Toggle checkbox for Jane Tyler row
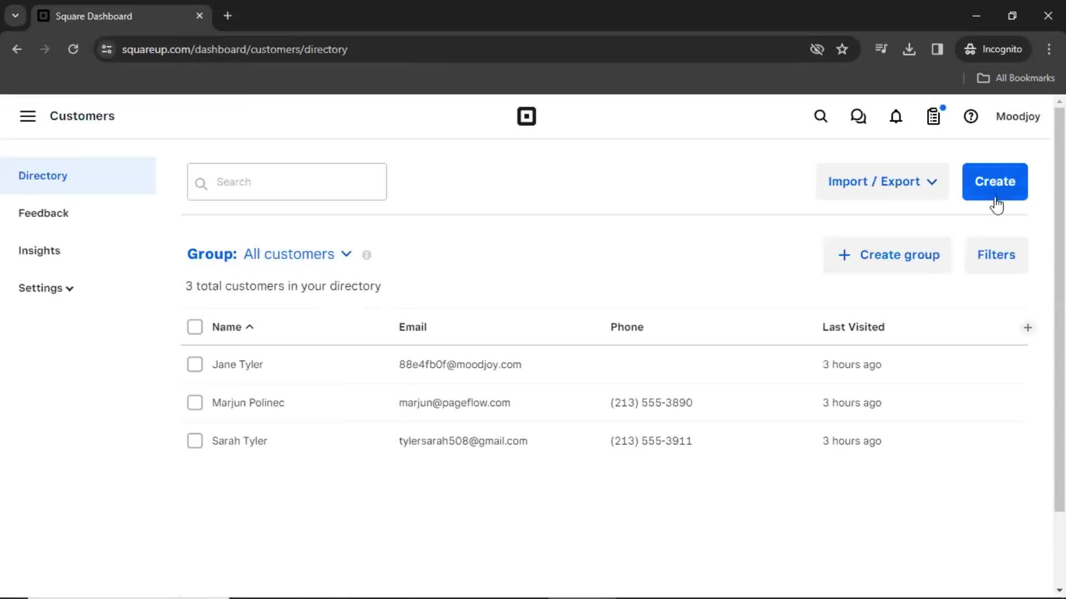 tap(194, 364)
